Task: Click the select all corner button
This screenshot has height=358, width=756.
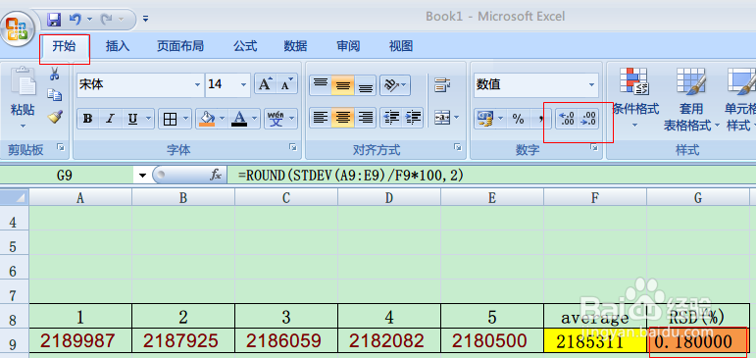Action: click(x=14, y=197)
